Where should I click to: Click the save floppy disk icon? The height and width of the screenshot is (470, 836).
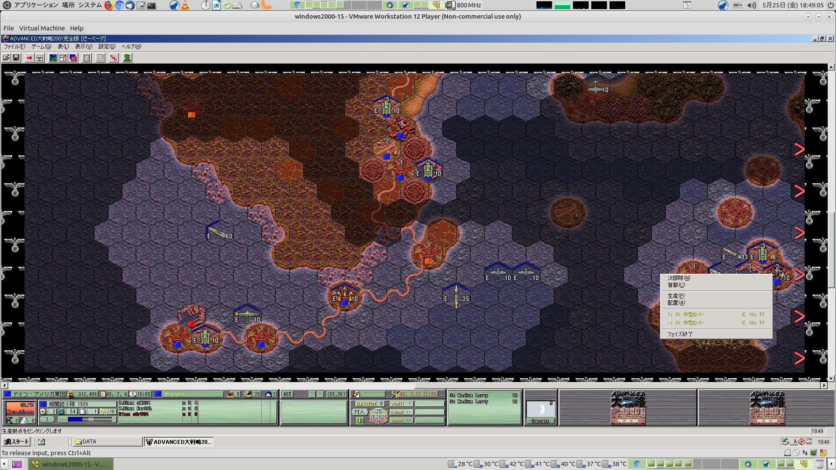click(x=16, y=58)
